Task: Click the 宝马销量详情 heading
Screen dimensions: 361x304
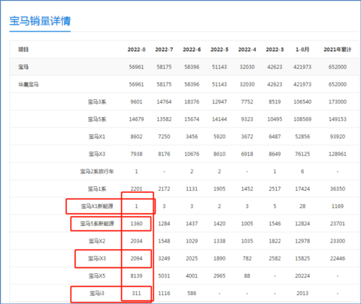Action: click(40, 21)
